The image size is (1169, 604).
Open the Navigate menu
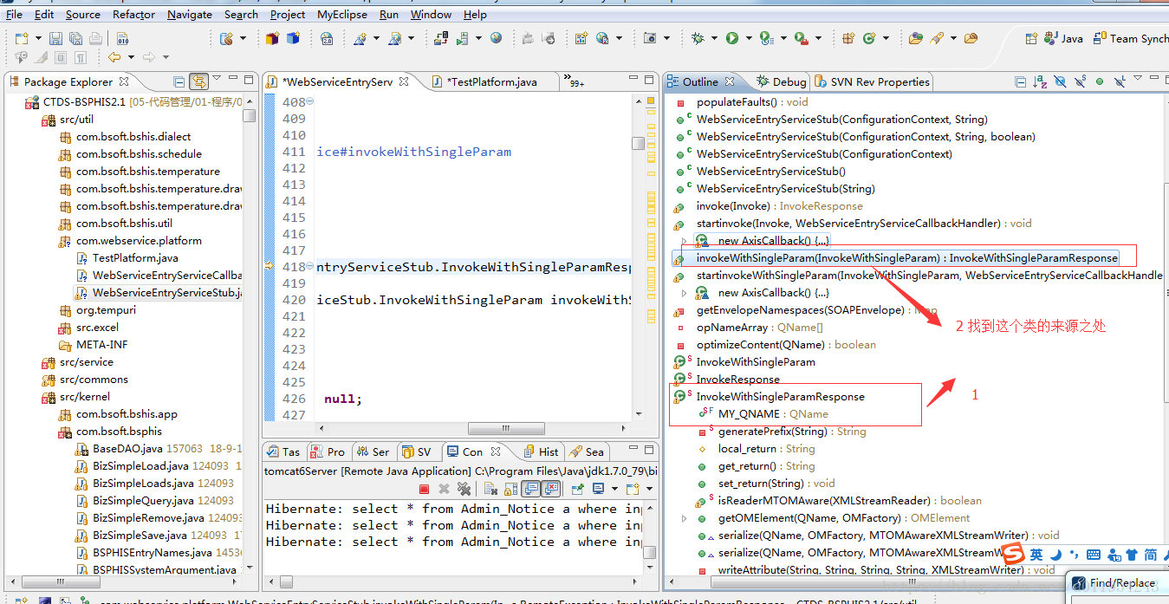189,14
